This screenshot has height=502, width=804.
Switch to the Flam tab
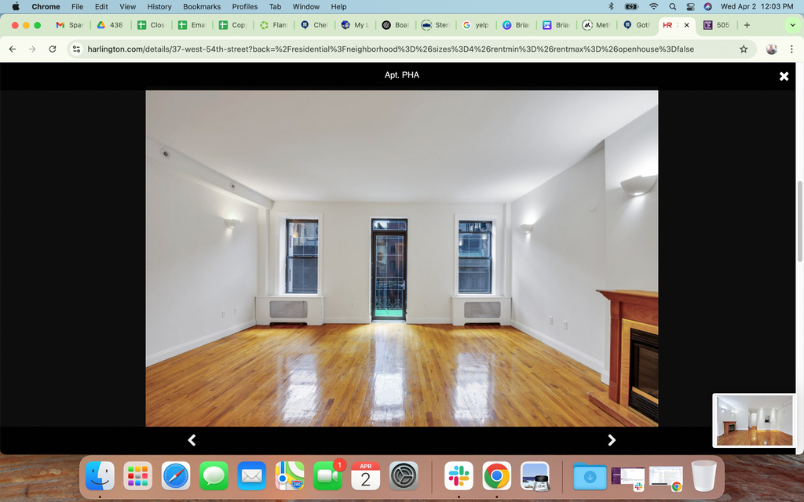tap(274, 25)
